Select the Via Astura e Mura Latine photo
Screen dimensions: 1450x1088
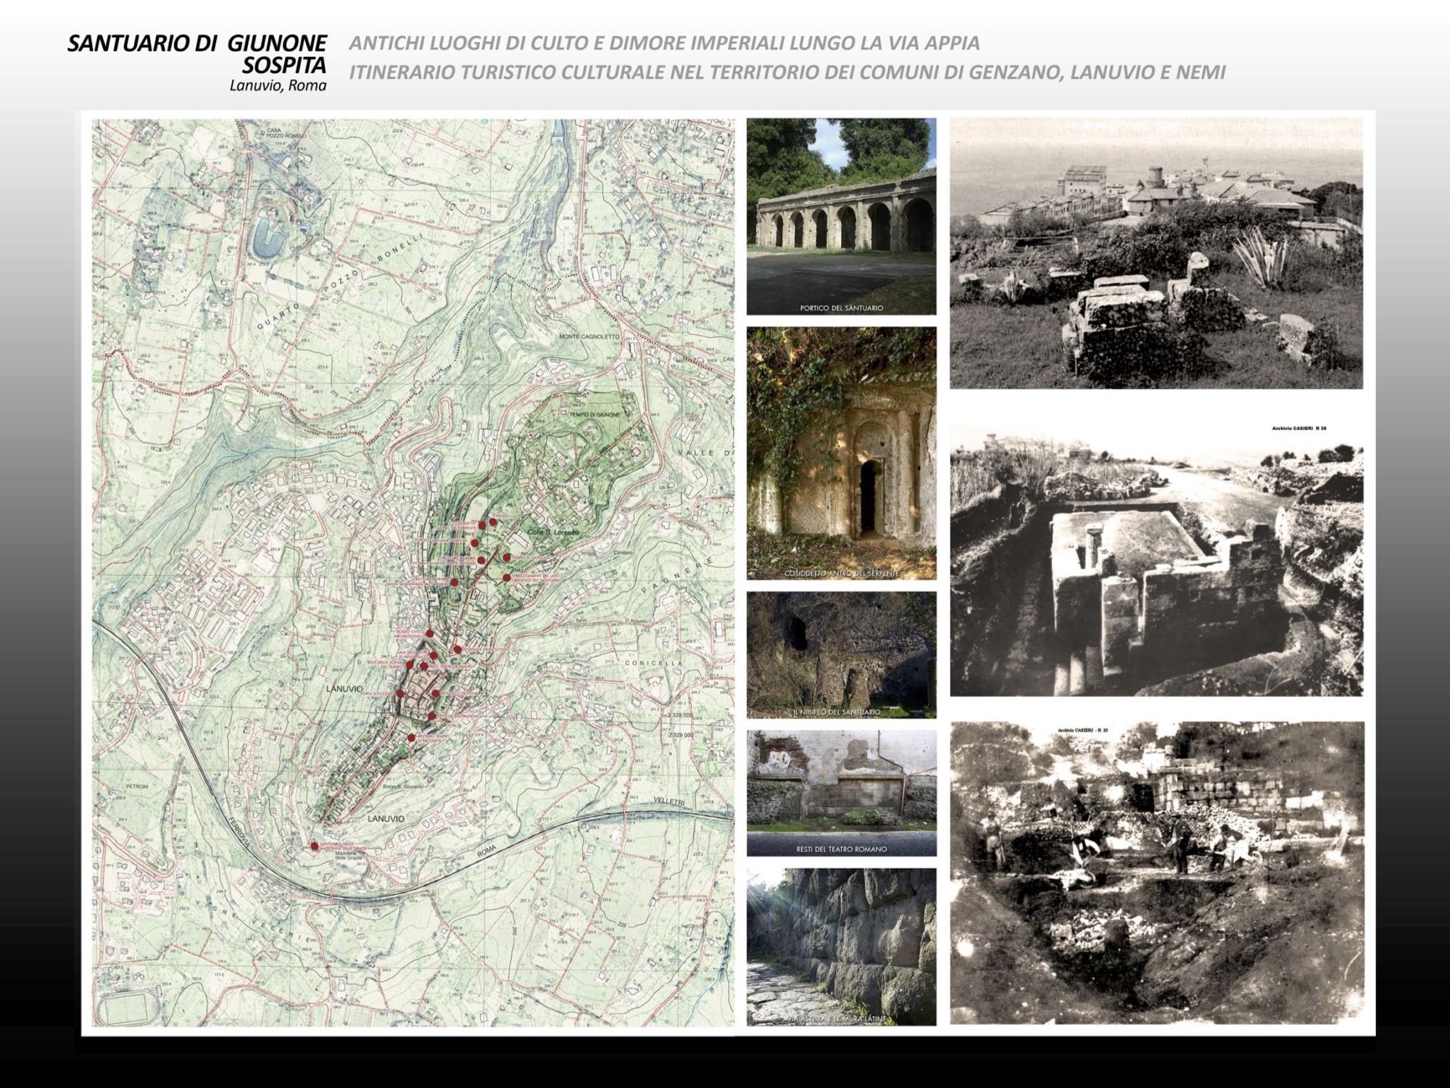pyautogui.click(x=841, y=946)
